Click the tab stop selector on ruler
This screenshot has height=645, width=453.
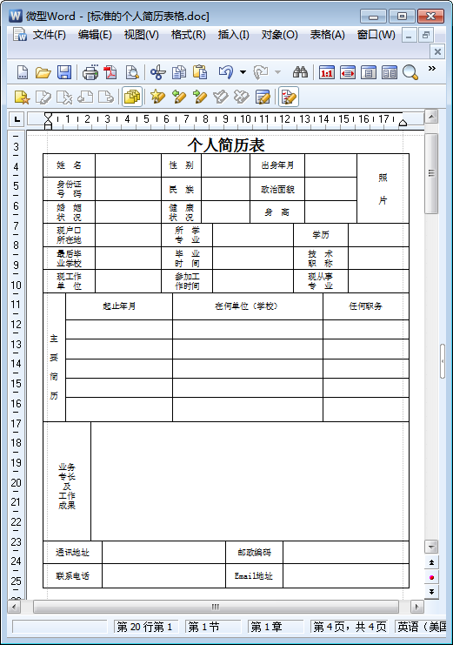(17, 120)
